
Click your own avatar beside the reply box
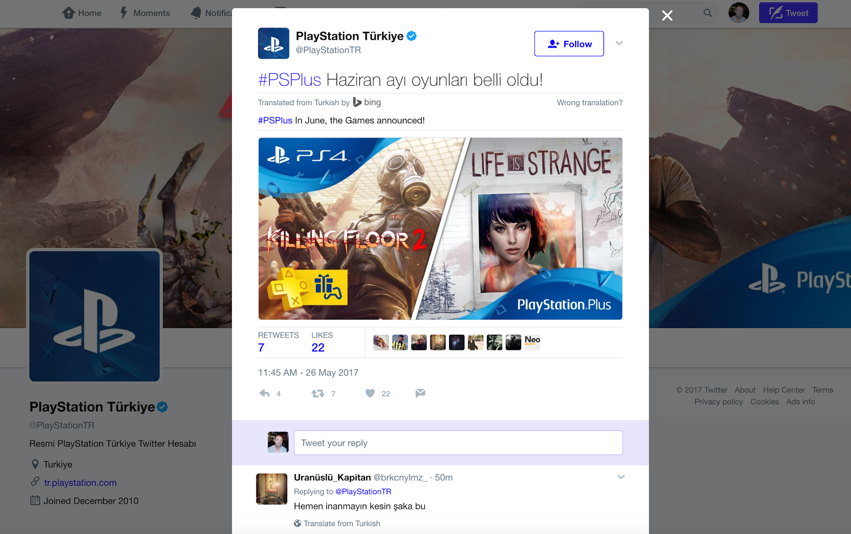[278, 442]
